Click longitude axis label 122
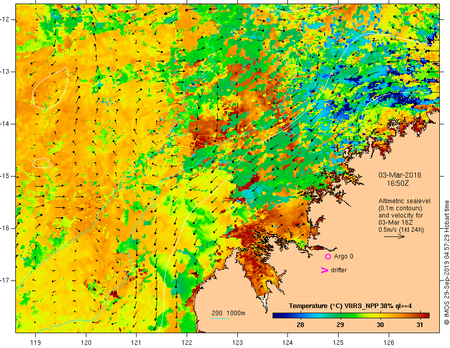The width and height of the screenshot is (450, 348). coord(187,342)
